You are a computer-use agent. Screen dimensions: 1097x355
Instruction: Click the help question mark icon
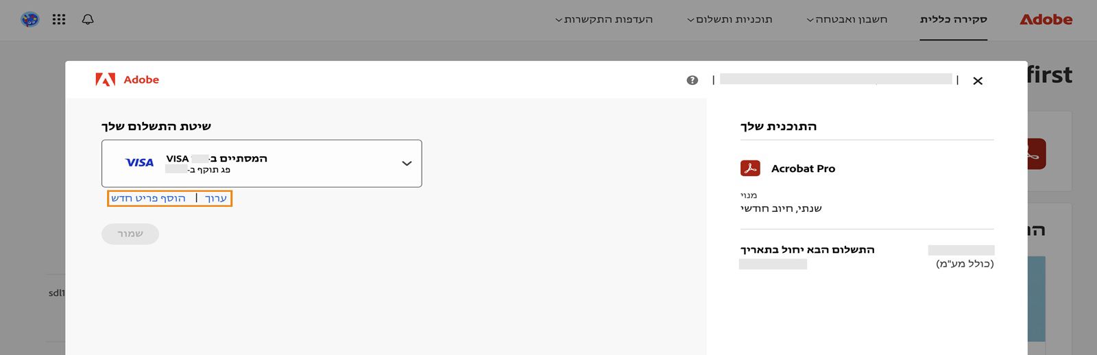tap(692, 80)
